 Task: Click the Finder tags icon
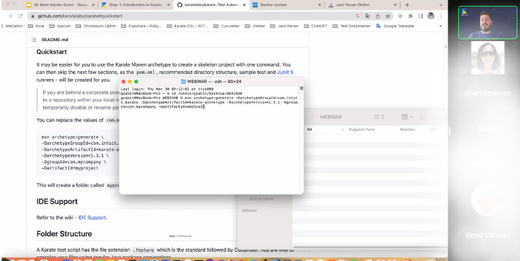point(434,117)
